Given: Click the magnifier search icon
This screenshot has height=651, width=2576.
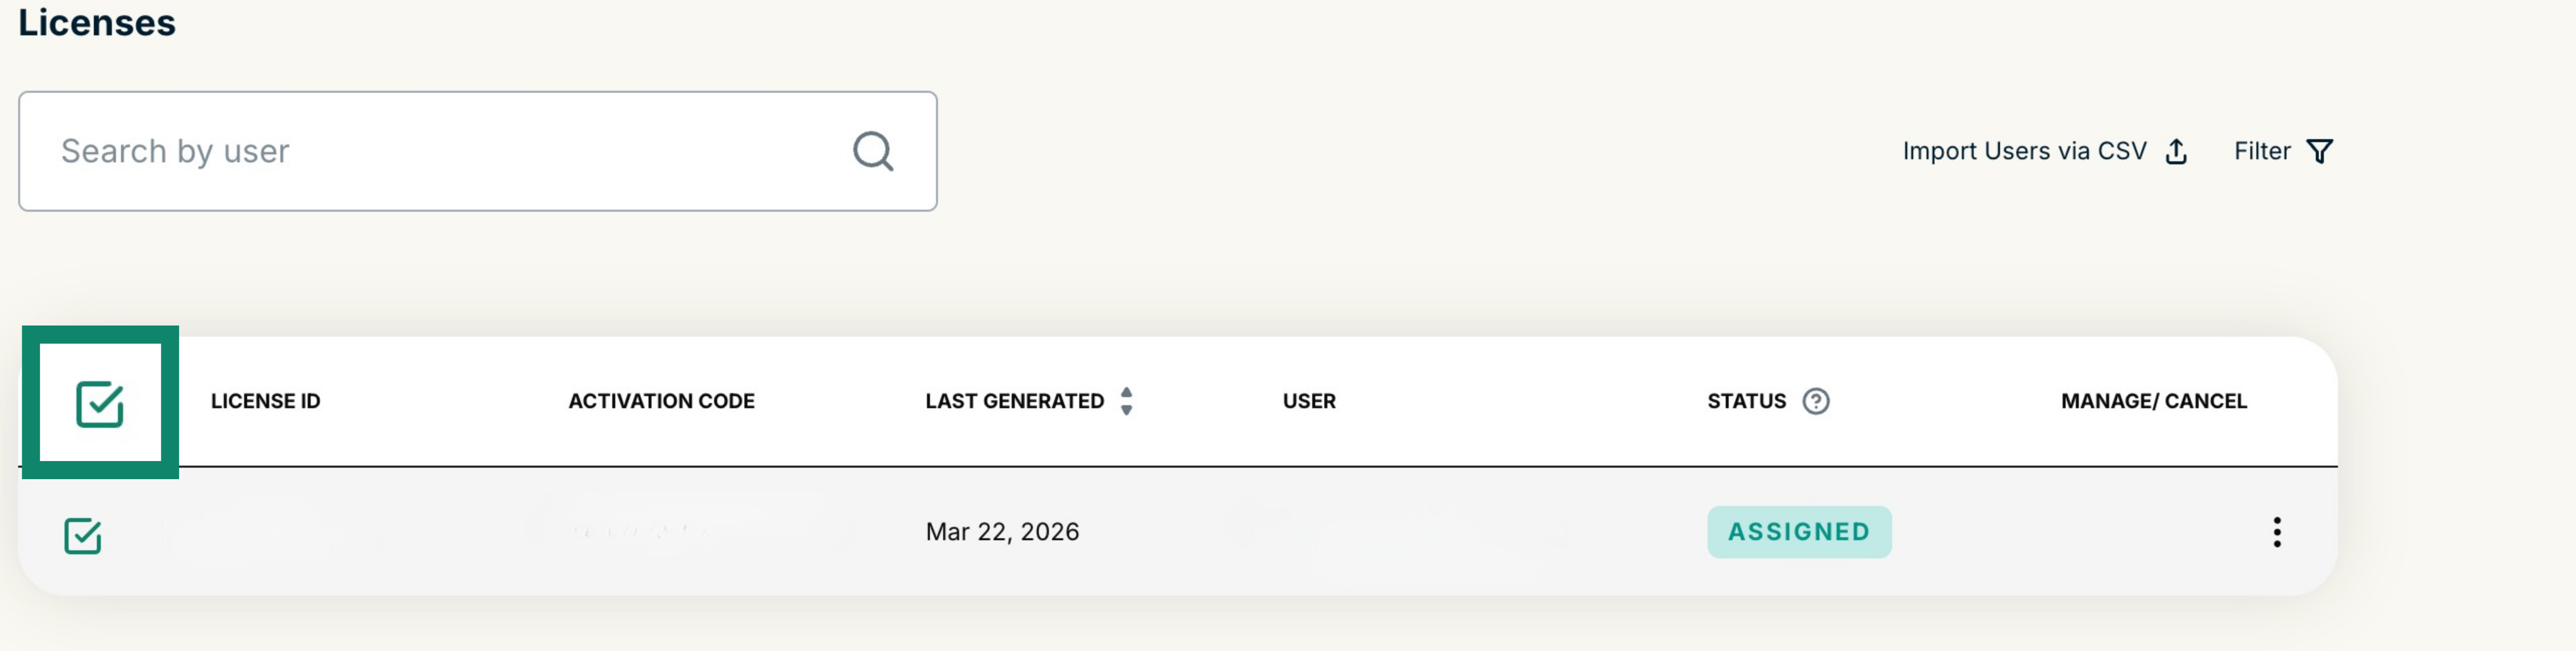Looking at the screenshot, I should click(x=872, y=152).
